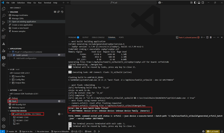Create a new terminal with plus icon
The width and height of the screenshot is (224, 133).
tap(202, 37)
